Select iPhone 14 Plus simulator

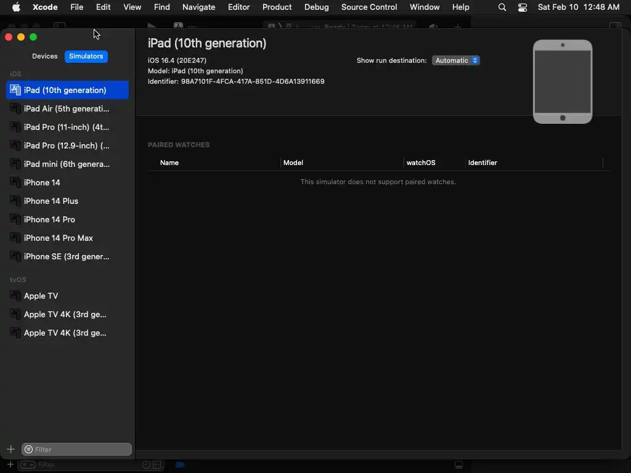coord(67,201)
